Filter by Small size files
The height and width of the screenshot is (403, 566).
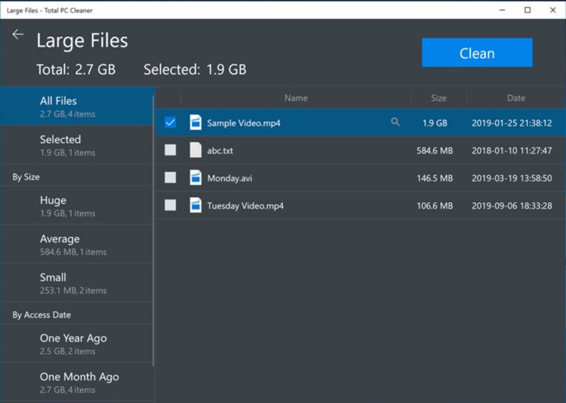(77, 282)
